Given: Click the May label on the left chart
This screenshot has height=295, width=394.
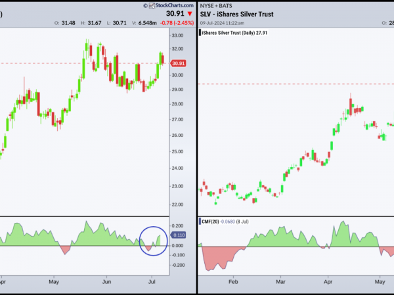Looking at the screenshot, I should coord(54,282).
